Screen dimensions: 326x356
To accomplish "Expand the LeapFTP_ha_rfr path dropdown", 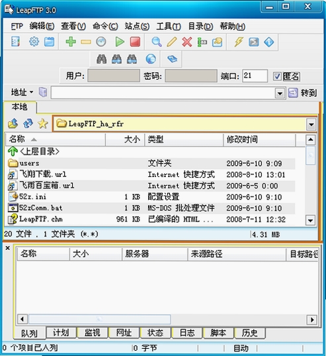I will pyautogui.click(x=311, y=125).
